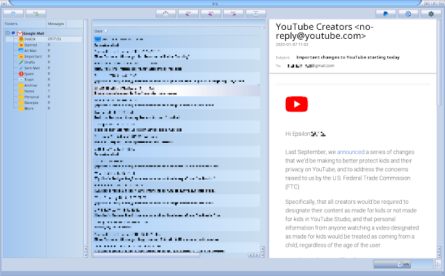Click folder panel scroll down arrow
The height and width of the screenshot is (276, 445).
pyautogui.click(x=86, y=255)
